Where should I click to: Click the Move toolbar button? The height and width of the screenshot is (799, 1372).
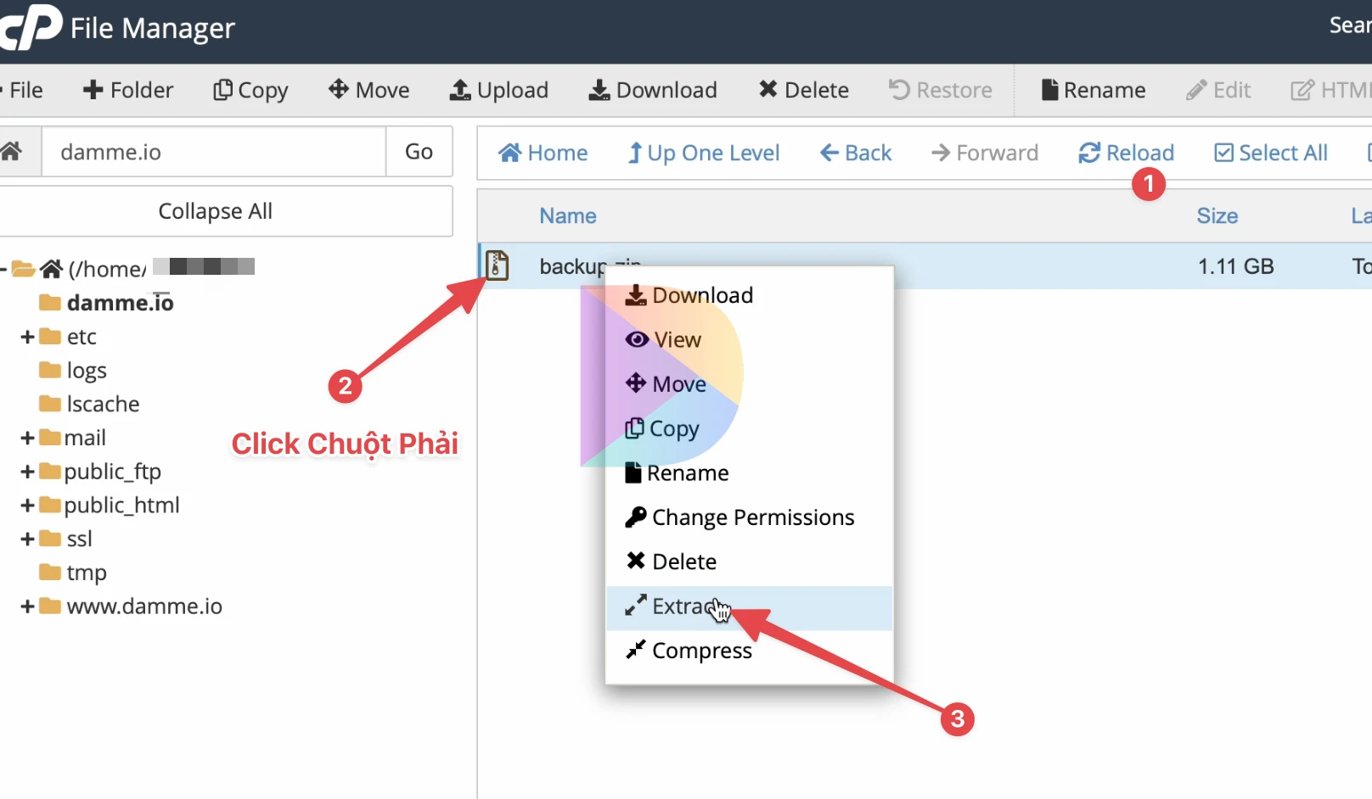[x=369, y=90]
